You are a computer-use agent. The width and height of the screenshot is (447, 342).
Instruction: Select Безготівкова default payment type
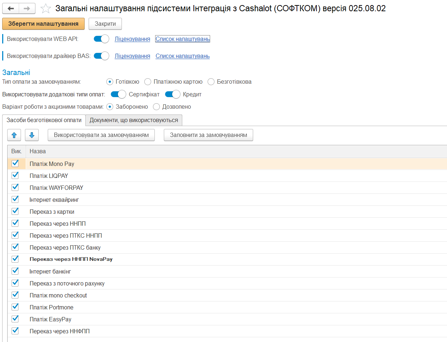pyautogui.click(x=211, y=82)
